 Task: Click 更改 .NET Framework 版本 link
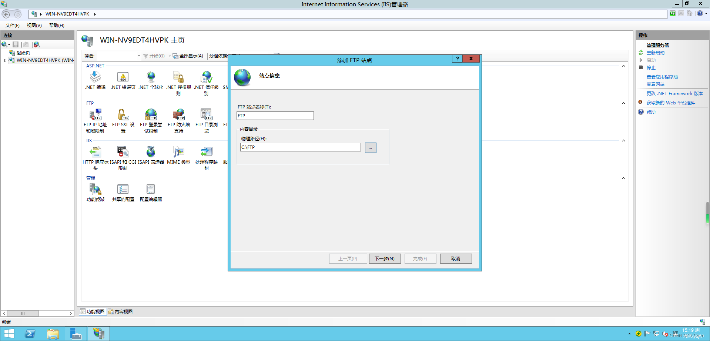pyautogui.click(x=674, y=94)
